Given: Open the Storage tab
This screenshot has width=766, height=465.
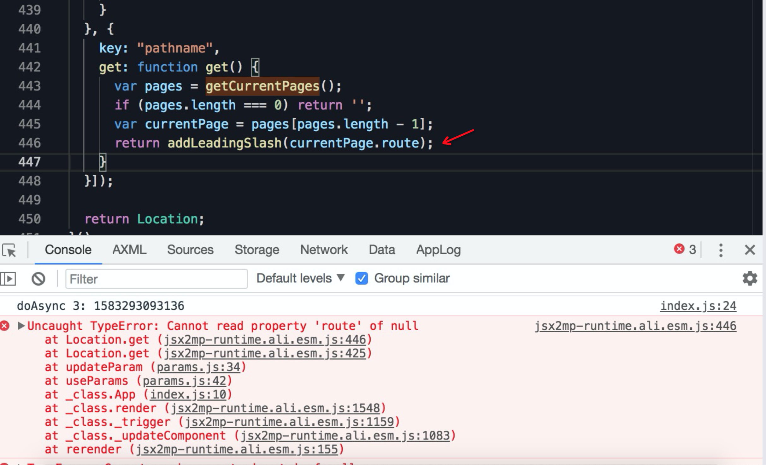Looking at the screenshot, I should click(257, 250).
